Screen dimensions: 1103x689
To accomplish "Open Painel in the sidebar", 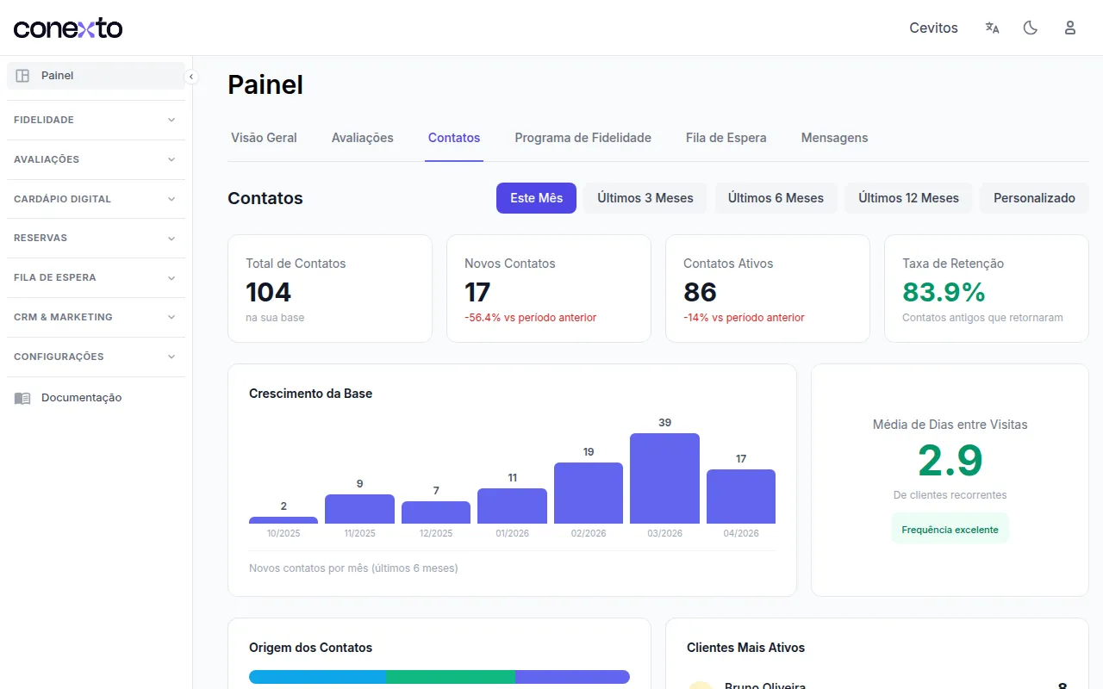I will point(96,76).
